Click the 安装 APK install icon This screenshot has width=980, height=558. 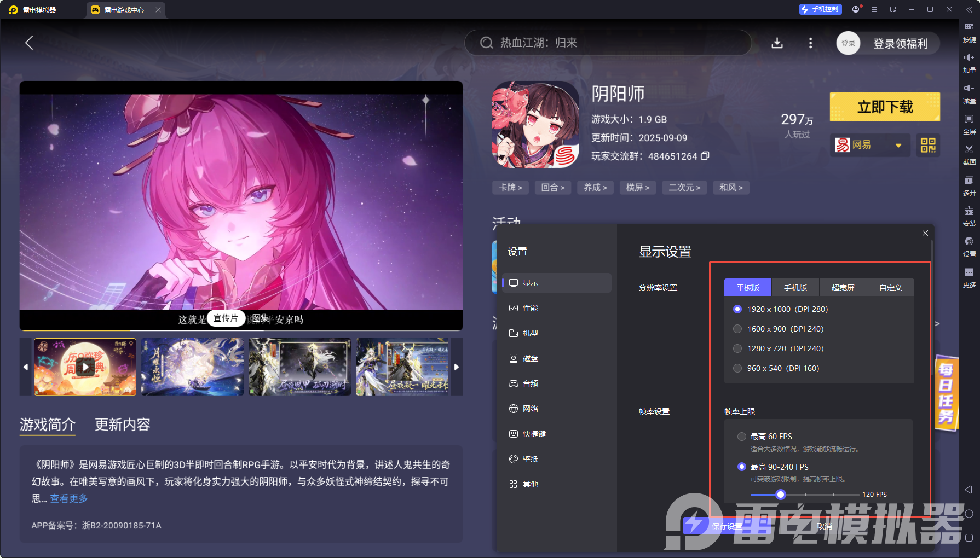(969, 217)
